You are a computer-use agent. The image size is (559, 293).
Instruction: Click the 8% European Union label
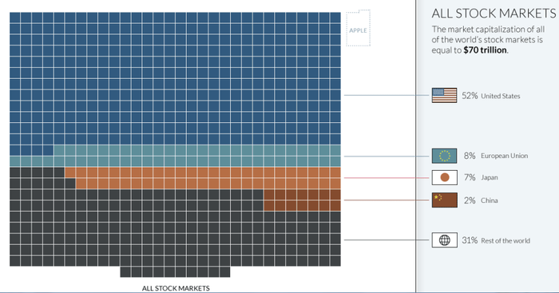496,156
